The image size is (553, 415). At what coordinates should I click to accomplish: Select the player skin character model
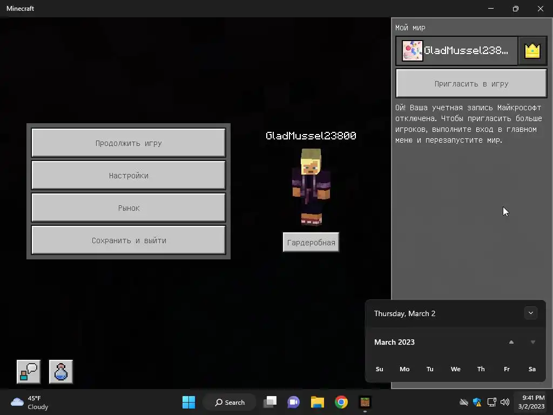coord(311,187)
